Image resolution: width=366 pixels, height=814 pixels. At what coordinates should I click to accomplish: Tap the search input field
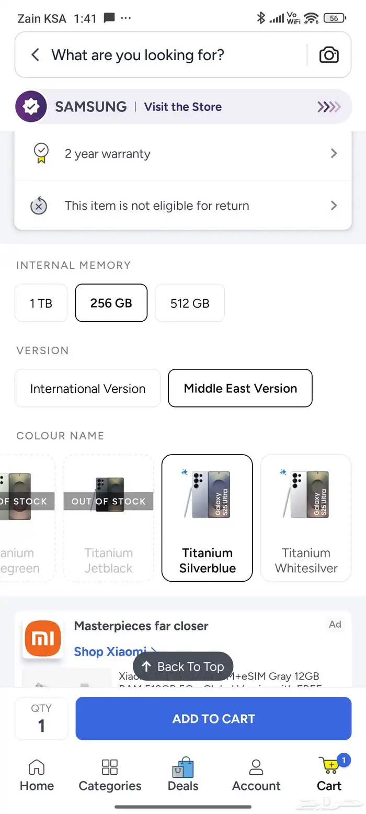coord(173,55)
